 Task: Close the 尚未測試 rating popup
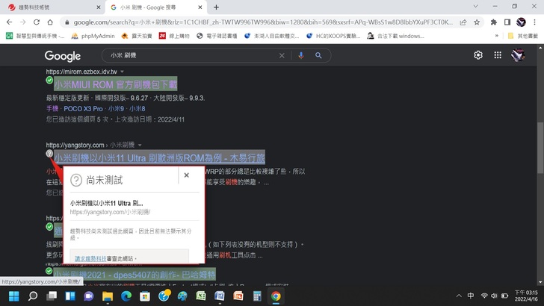point(187,175)
